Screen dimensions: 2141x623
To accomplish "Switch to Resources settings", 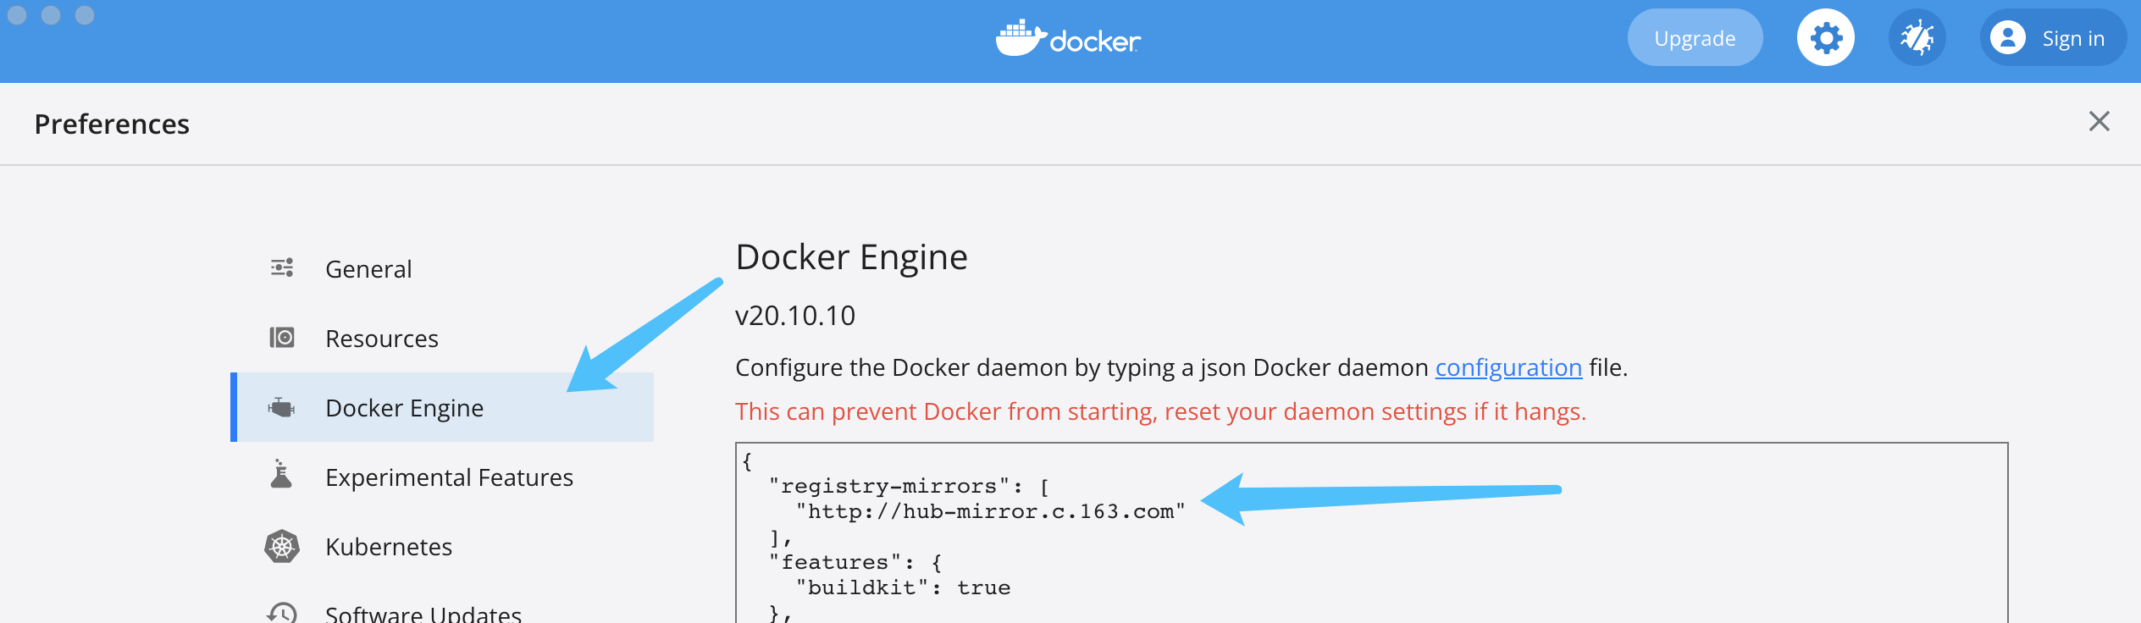I will [442, 338].
